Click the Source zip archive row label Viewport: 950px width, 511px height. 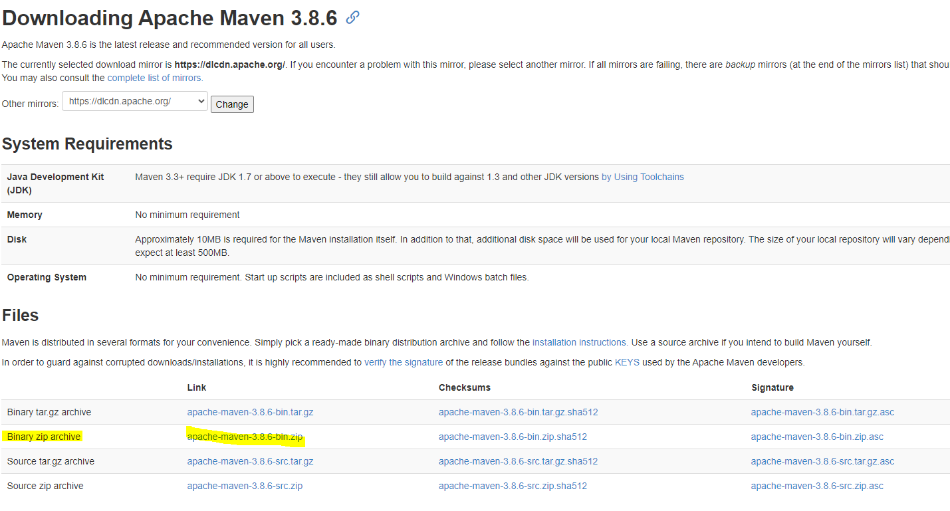45,486
